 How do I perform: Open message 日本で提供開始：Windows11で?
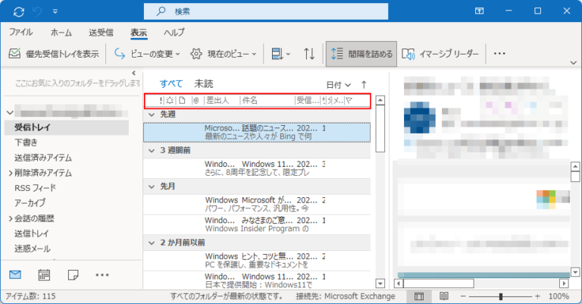point(257,280)
